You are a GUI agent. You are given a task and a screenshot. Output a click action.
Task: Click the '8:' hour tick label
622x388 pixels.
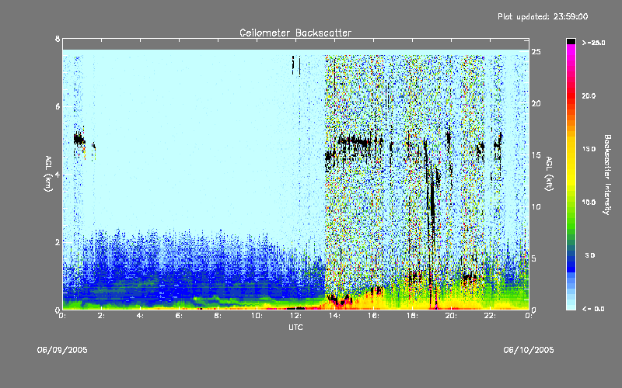click(218, 316)
